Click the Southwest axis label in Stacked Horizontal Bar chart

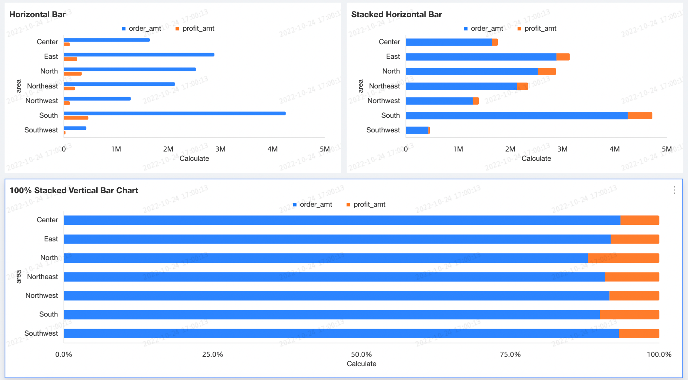[x=383, y=130]
